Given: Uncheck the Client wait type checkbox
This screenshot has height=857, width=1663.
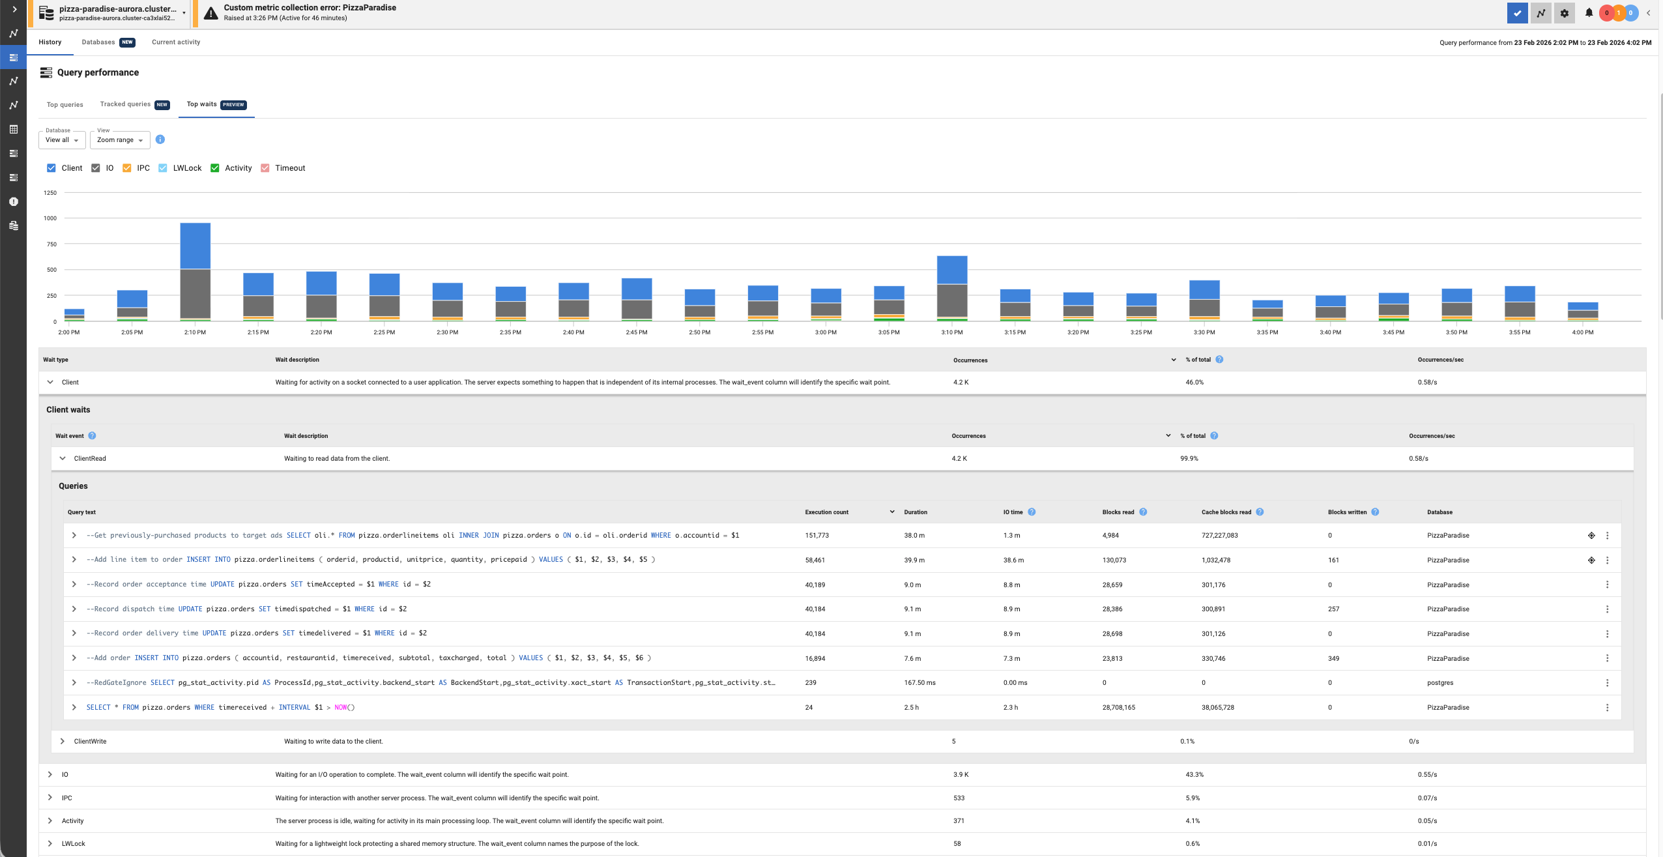Looking at the screenshot, I should tap(51, 168).
